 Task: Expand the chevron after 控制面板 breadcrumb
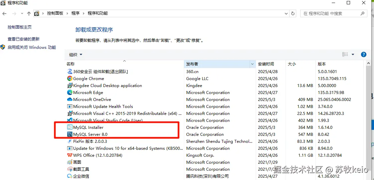click(67, 13)
